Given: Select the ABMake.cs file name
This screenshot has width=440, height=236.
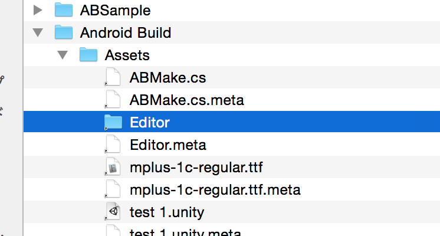Looking at the screenshot, I should (x=168, y=77).
